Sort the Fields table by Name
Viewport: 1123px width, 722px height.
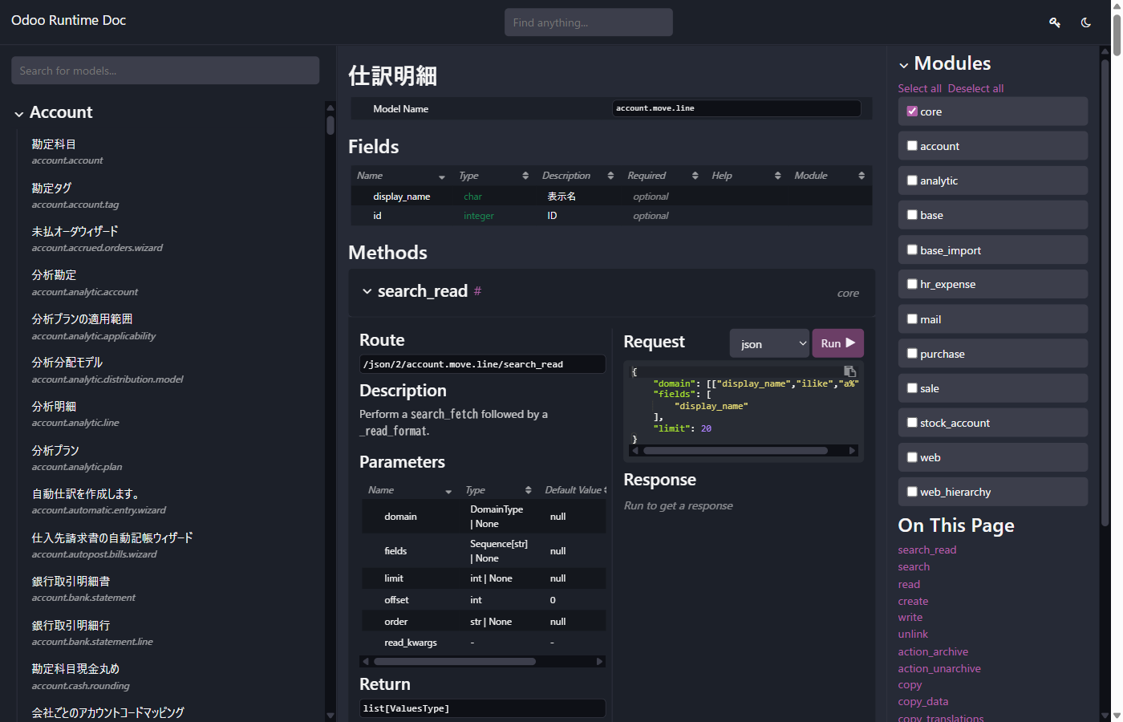(x=401, y=176)
